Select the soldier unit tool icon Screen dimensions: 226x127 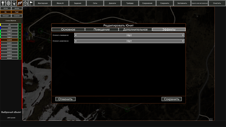click(3, 3)
